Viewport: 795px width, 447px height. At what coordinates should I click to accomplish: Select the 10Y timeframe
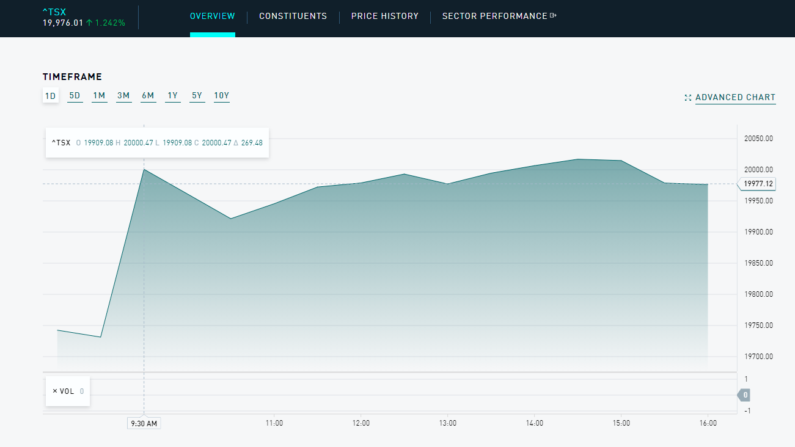(x=221, y=96)
